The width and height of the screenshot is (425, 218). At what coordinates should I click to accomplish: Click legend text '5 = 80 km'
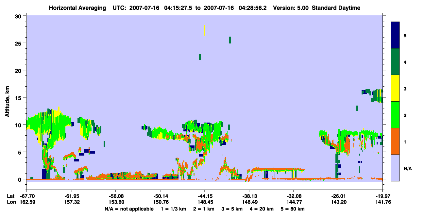click(x=293, y=209)
